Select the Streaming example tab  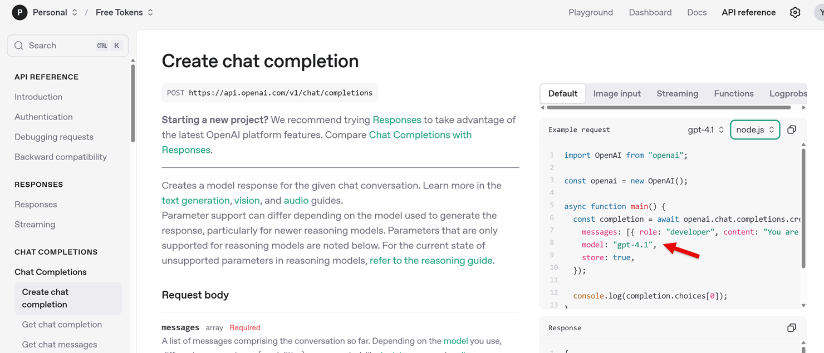(677, 93)
